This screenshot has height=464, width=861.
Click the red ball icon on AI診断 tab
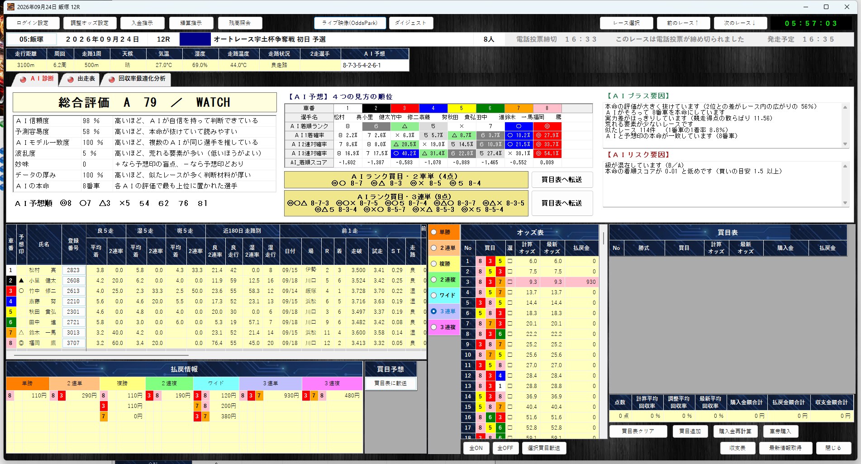(23, 79)
